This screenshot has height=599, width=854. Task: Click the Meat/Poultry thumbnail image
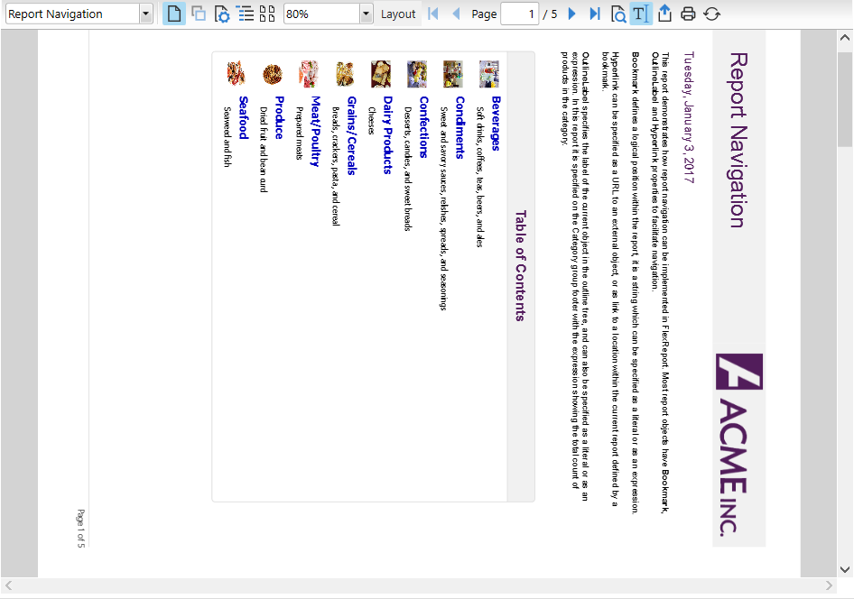point(309,74)
